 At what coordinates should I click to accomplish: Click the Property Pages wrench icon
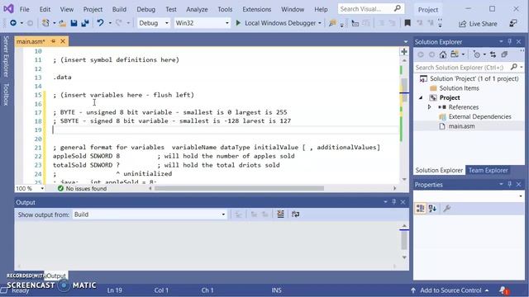coord(447,209)
